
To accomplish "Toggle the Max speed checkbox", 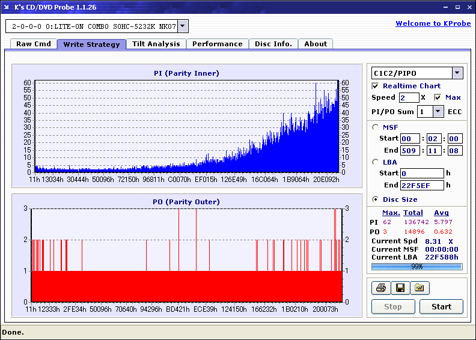I will tap(438, 97).
